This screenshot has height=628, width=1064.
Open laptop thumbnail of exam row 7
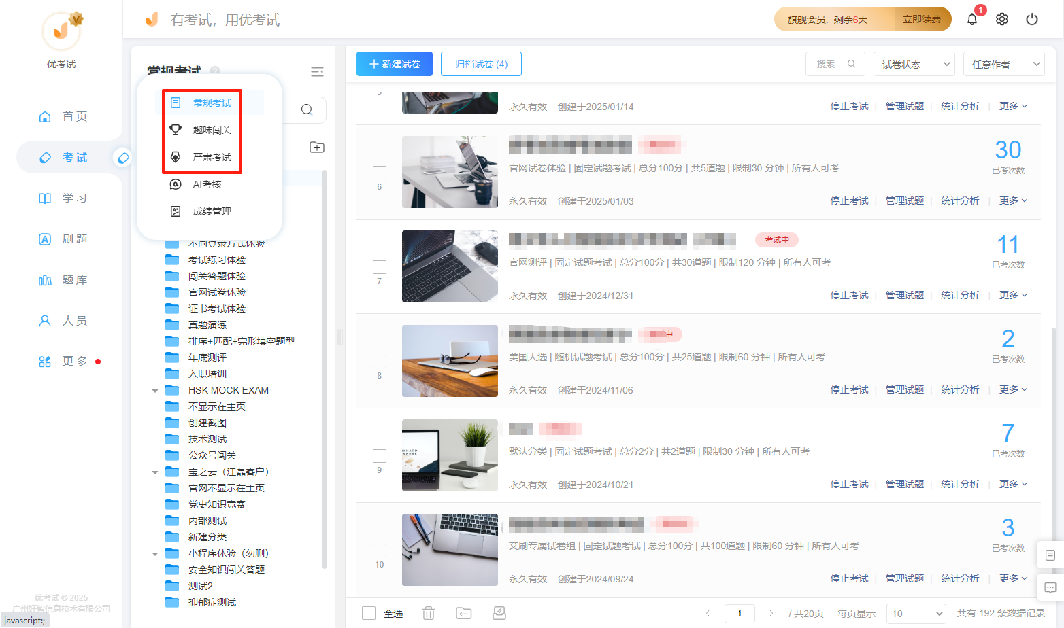450,266
